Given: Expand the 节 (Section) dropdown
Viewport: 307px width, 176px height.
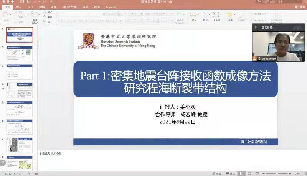Looking at the screenshot, I should tap(50, 22).
